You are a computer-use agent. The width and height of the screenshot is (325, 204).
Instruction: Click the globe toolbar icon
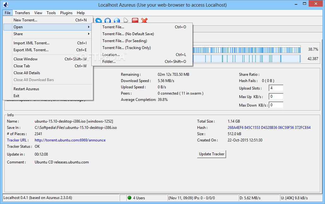click(x=117, y=20)
